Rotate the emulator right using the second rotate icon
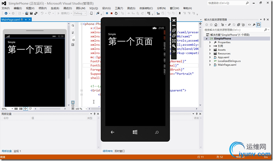 174,35
